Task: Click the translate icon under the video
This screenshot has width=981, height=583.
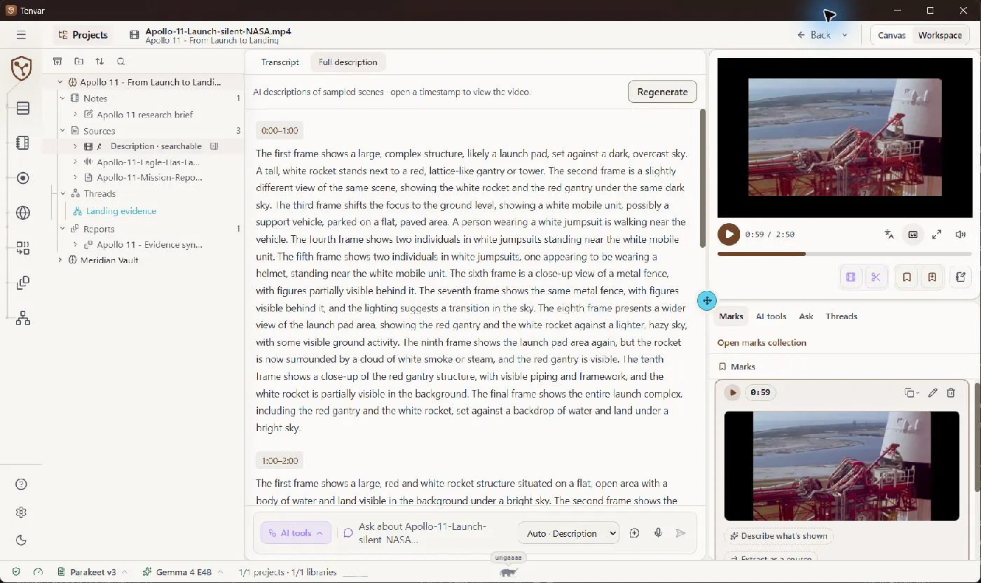Action: 889,234
